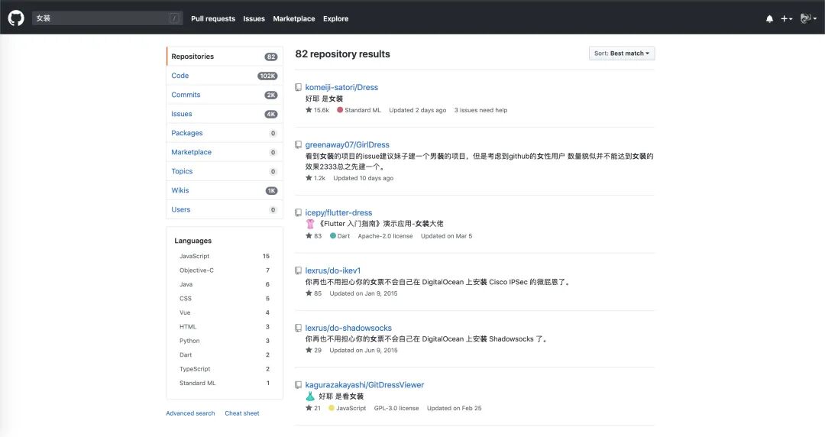Viewport: 825px width, 437px height.
Task: Open the komeiji-satori/Dress repository
Action: 341,87
